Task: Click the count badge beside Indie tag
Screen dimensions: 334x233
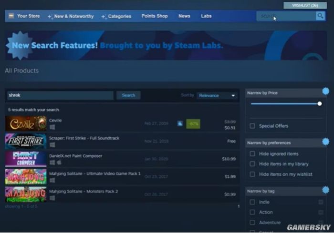Action: pyautogui.click(x=321, y=202)
